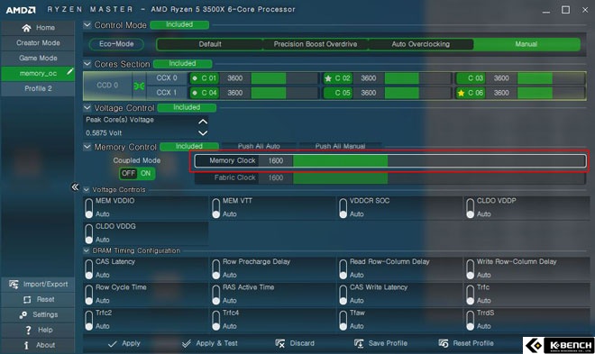The height and width of the screenshot is (354, 595).
Task: Collapse the Voltage Control section
Action: pyautogui.click(x=87, y=107)
